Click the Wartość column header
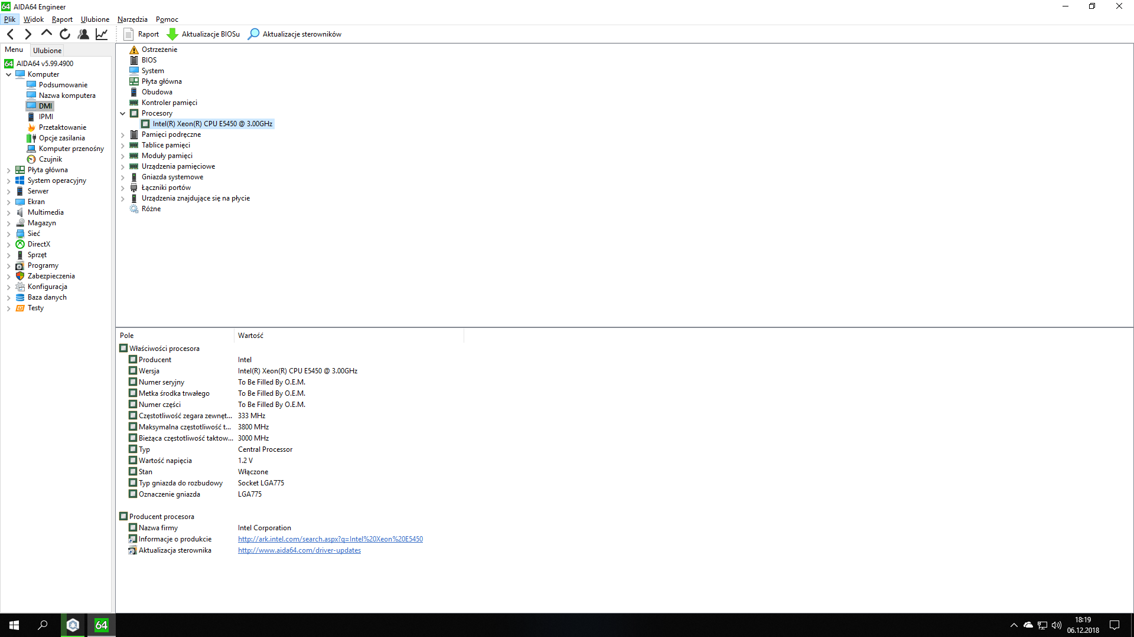Image resolution: width=1134 pixels, height=637 pixels. click(349, 336)
